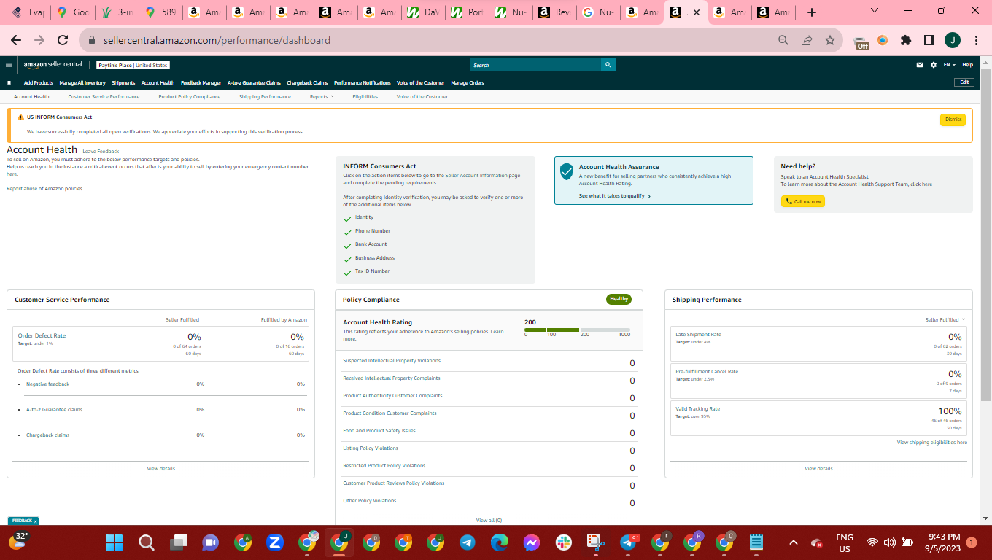Open the Seller Central settings gear

click(934, 65)
